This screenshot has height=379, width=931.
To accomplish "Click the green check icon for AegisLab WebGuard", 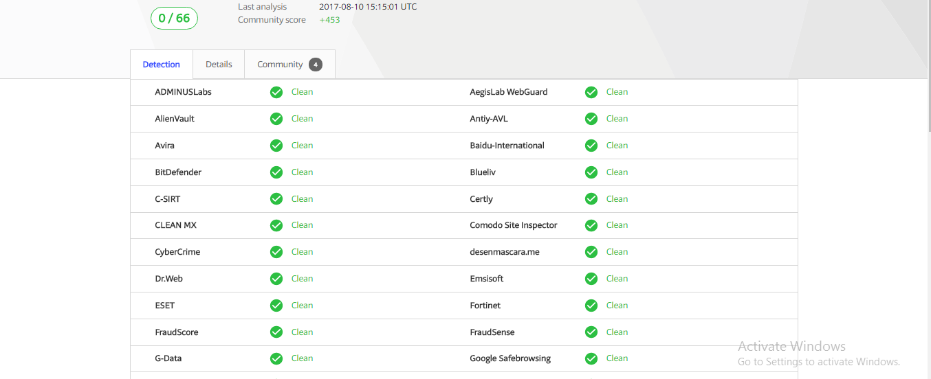I will pyautogui.click(x=591, y=92).
